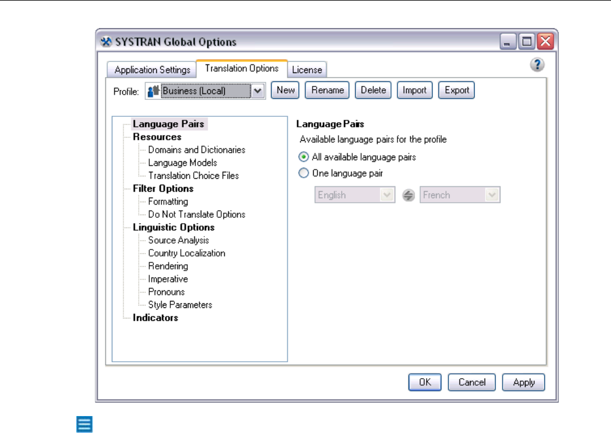Select Language Pairs in the tree
Image resolution: width=611 pixels, height=433 pixels.
(x=169, y=124)
